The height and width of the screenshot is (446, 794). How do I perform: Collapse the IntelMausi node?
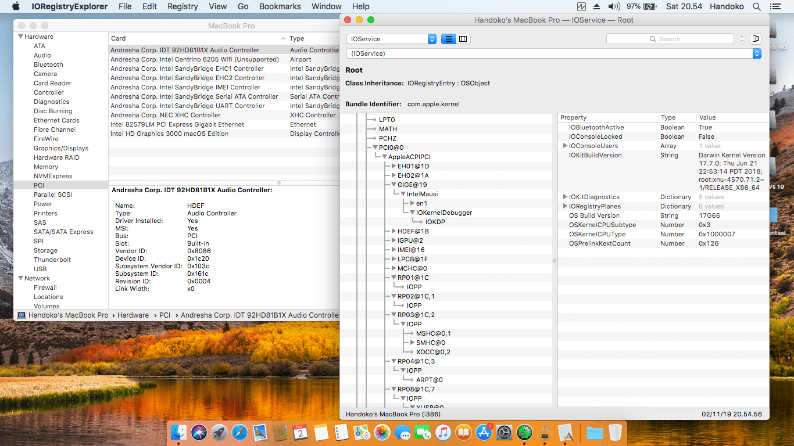403,194
